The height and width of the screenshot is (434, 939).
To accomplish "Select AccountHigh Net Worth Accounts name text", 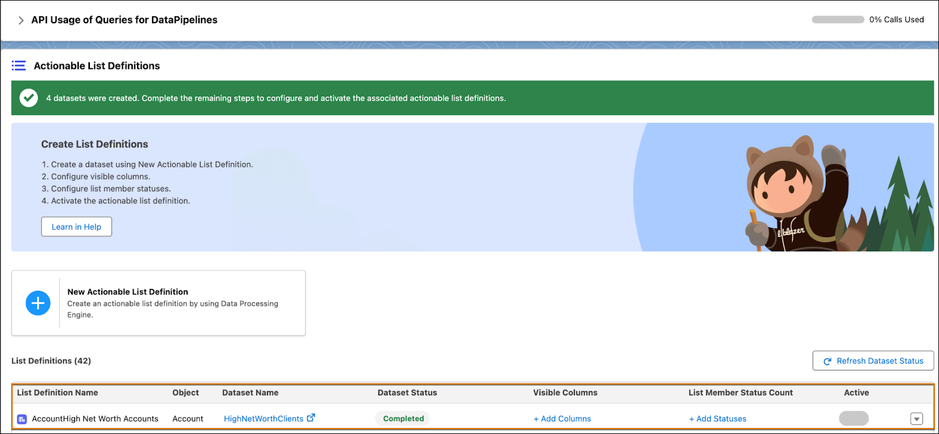I will coord(95,419).
